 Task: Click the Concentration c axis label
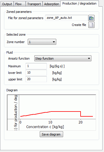point(45,127)
